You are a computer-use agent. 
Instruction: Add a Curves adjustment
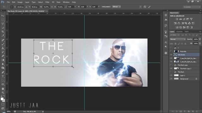(184, 19)
